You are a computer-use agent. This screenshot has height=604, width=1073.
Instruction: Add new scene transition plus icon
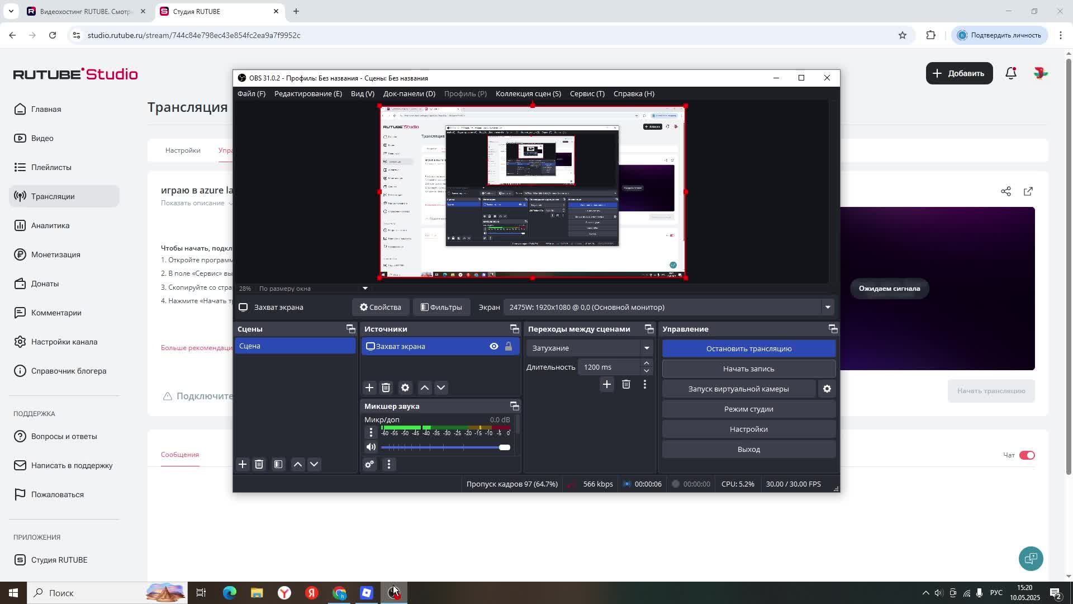point(606,384)
